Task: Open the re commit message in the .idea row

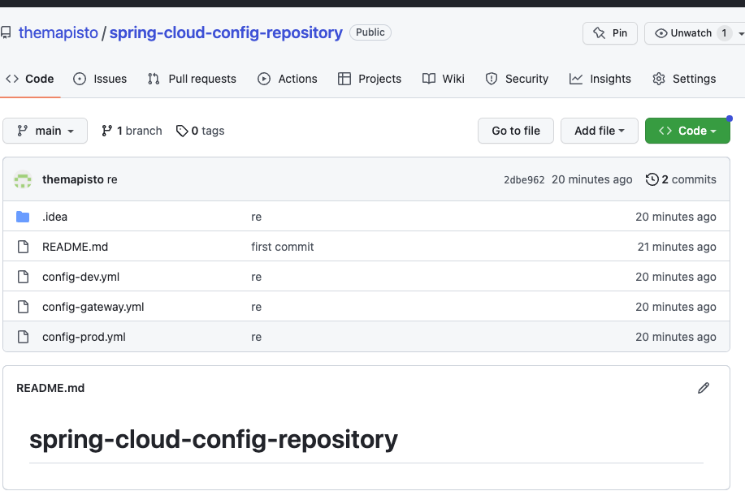Action: pyautogui.click(x=256, y=217)
